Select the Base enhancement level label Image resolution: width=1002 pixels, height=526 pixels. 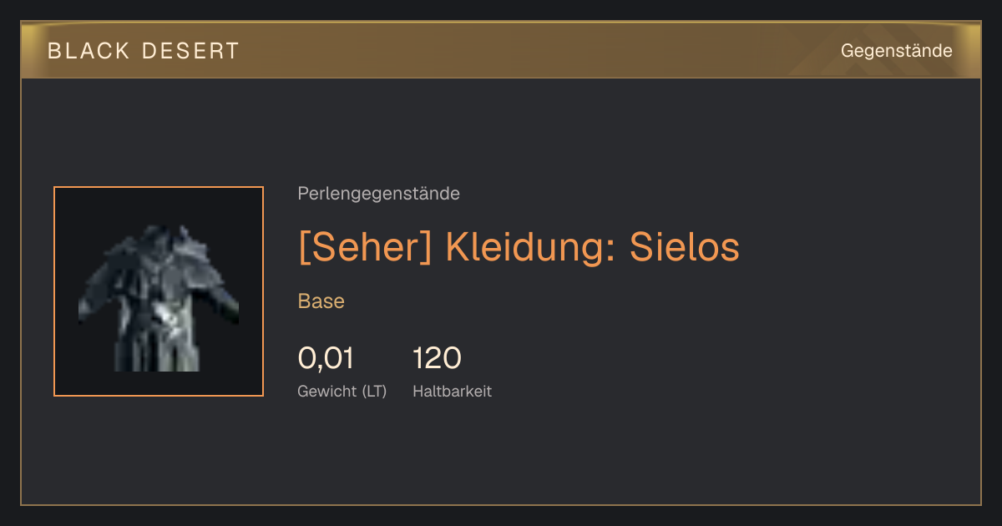[x=321, y=301]
